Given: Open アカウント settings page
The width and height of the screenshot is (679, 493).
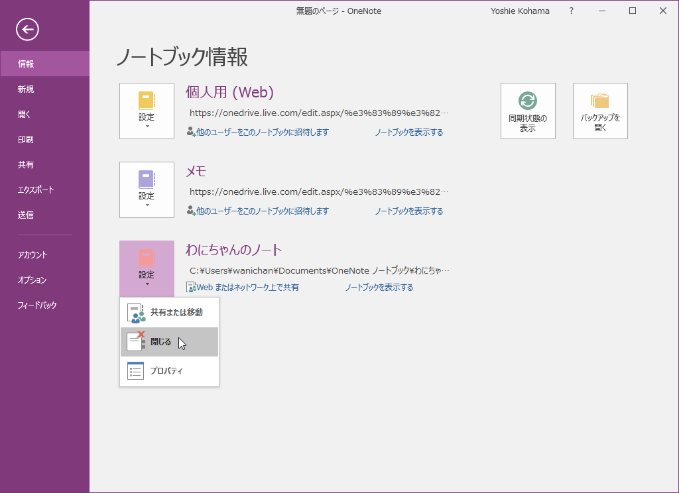Looking at the screenshot, I should [x=44, y=255].
